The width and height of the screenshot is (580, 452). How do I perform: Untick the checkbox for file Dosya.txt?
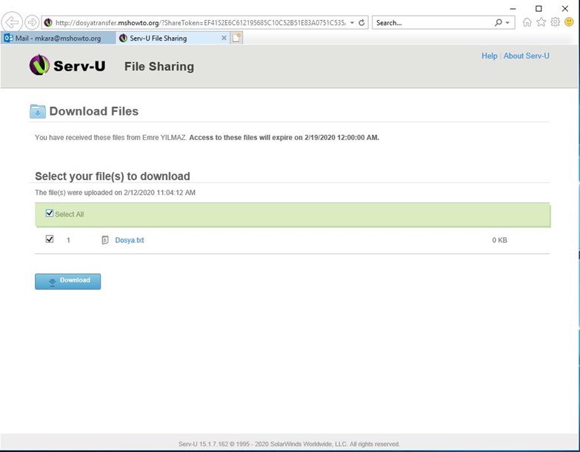[50, 239]
